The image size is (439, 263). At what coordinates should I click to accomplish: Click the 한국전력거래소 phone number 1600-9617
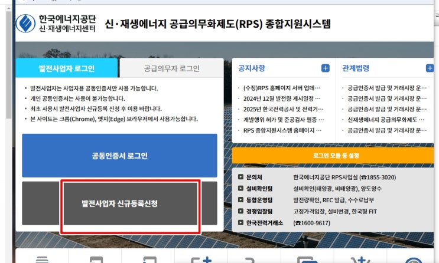pyautogui.click(x=312, y=223)
